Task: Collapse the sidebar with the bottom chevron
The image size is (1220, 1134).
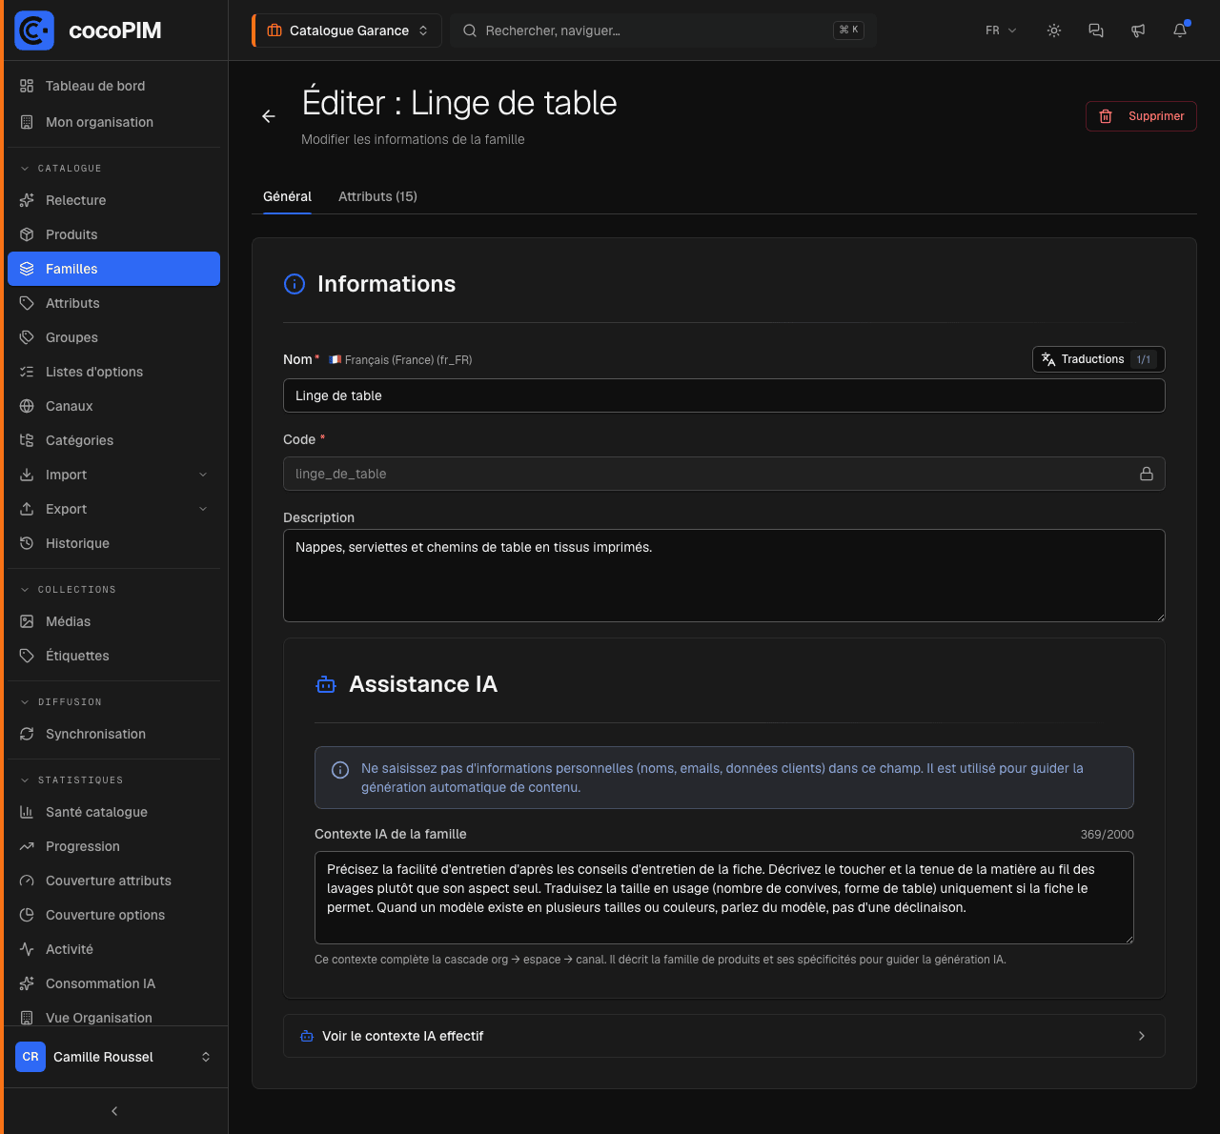Action: pyautogui.click(x=114, y=1111)
